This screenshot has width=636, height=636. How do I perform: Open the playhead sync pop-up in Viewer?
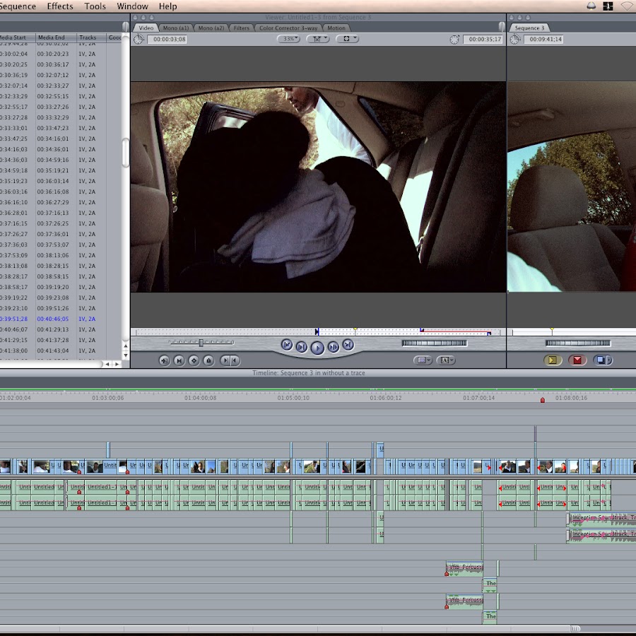tap(317, 39)
